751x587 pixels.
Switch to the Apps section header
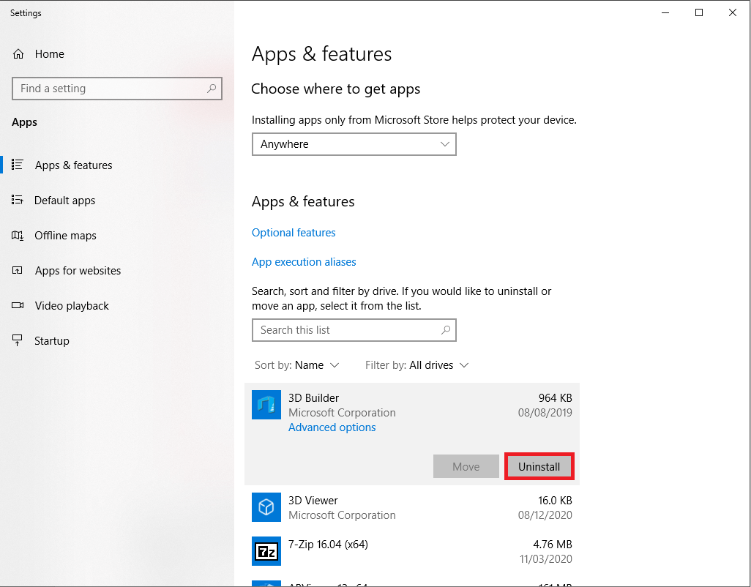pyautogui.click(x=24, y=121)
